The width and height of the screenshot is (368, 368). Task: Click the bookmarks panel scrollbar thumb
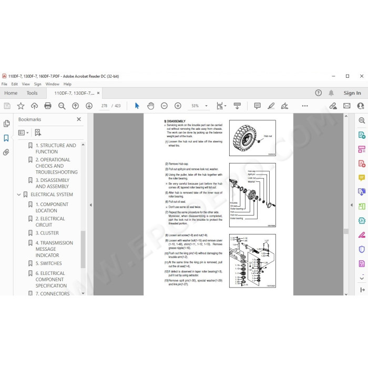83,249
